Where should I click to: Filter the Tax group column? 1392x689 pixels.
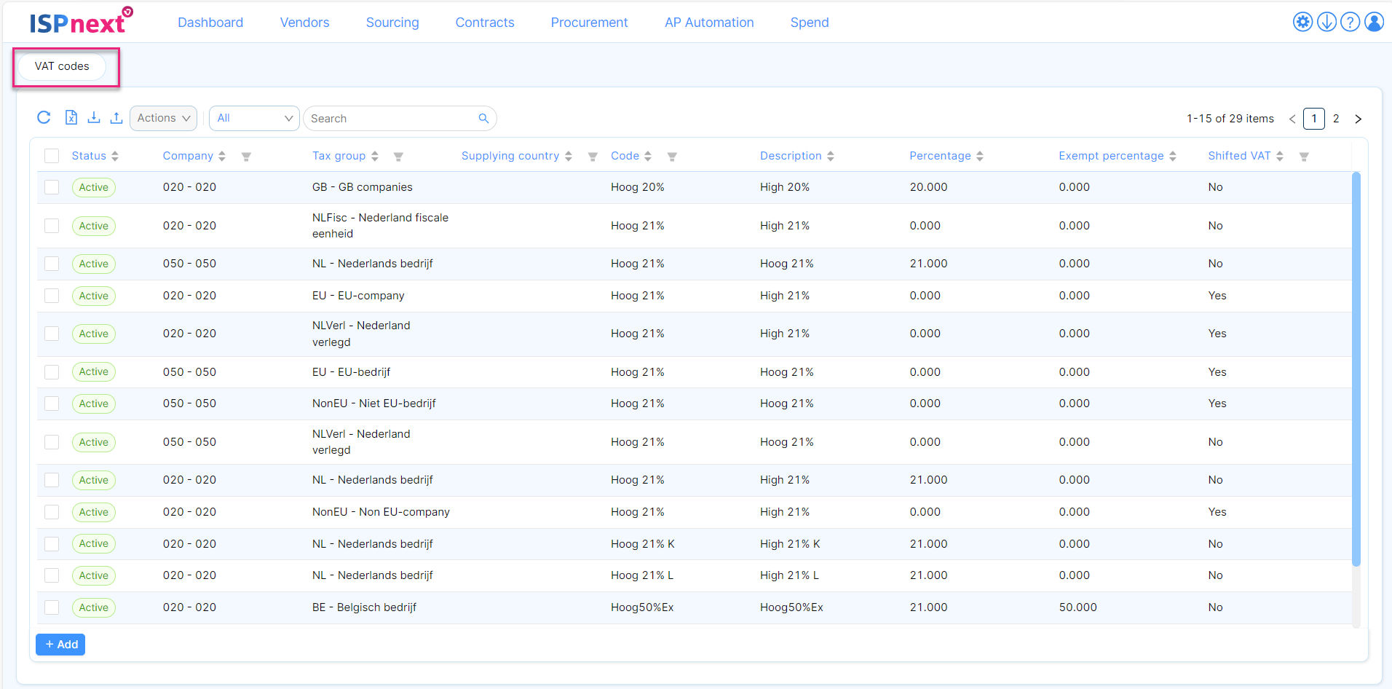[x=398, y=157]
